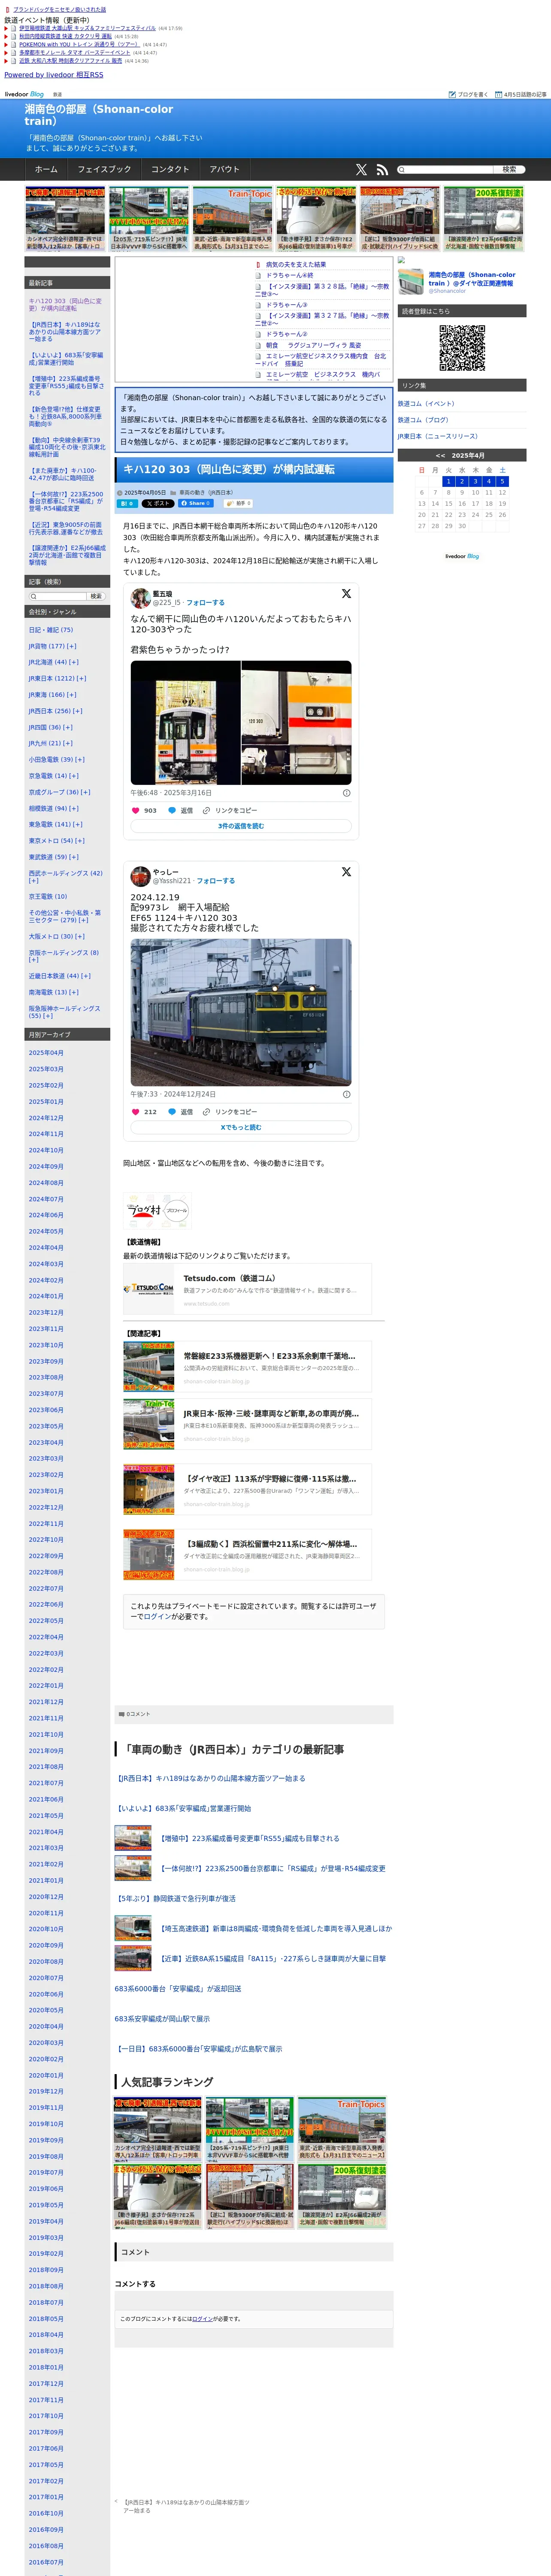
Task: Open the 2024年12月 monthly archive
Action: pos(46,1118)
